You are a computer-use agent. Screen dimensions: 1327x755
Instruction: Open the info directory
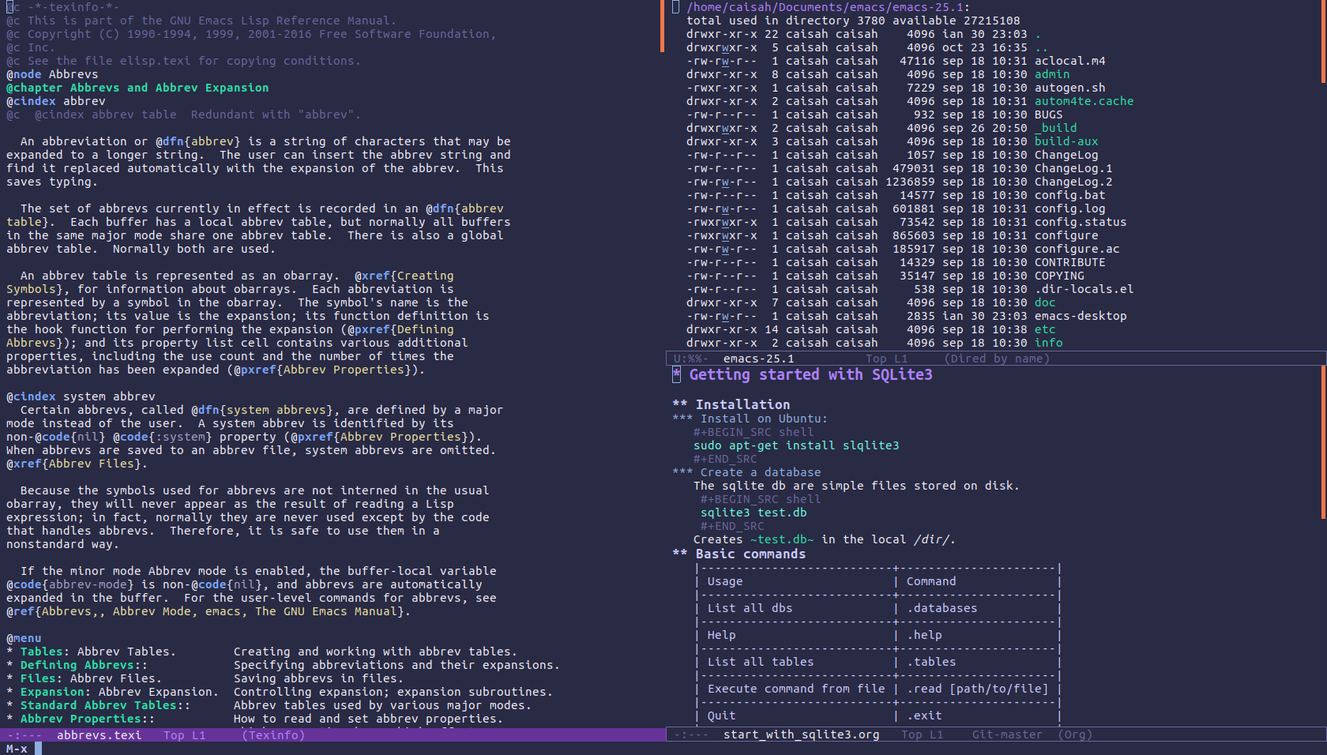[x=1048, y=343]
